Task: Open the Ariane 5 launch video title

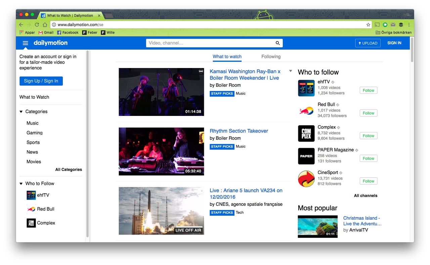Action: point(246,194)
